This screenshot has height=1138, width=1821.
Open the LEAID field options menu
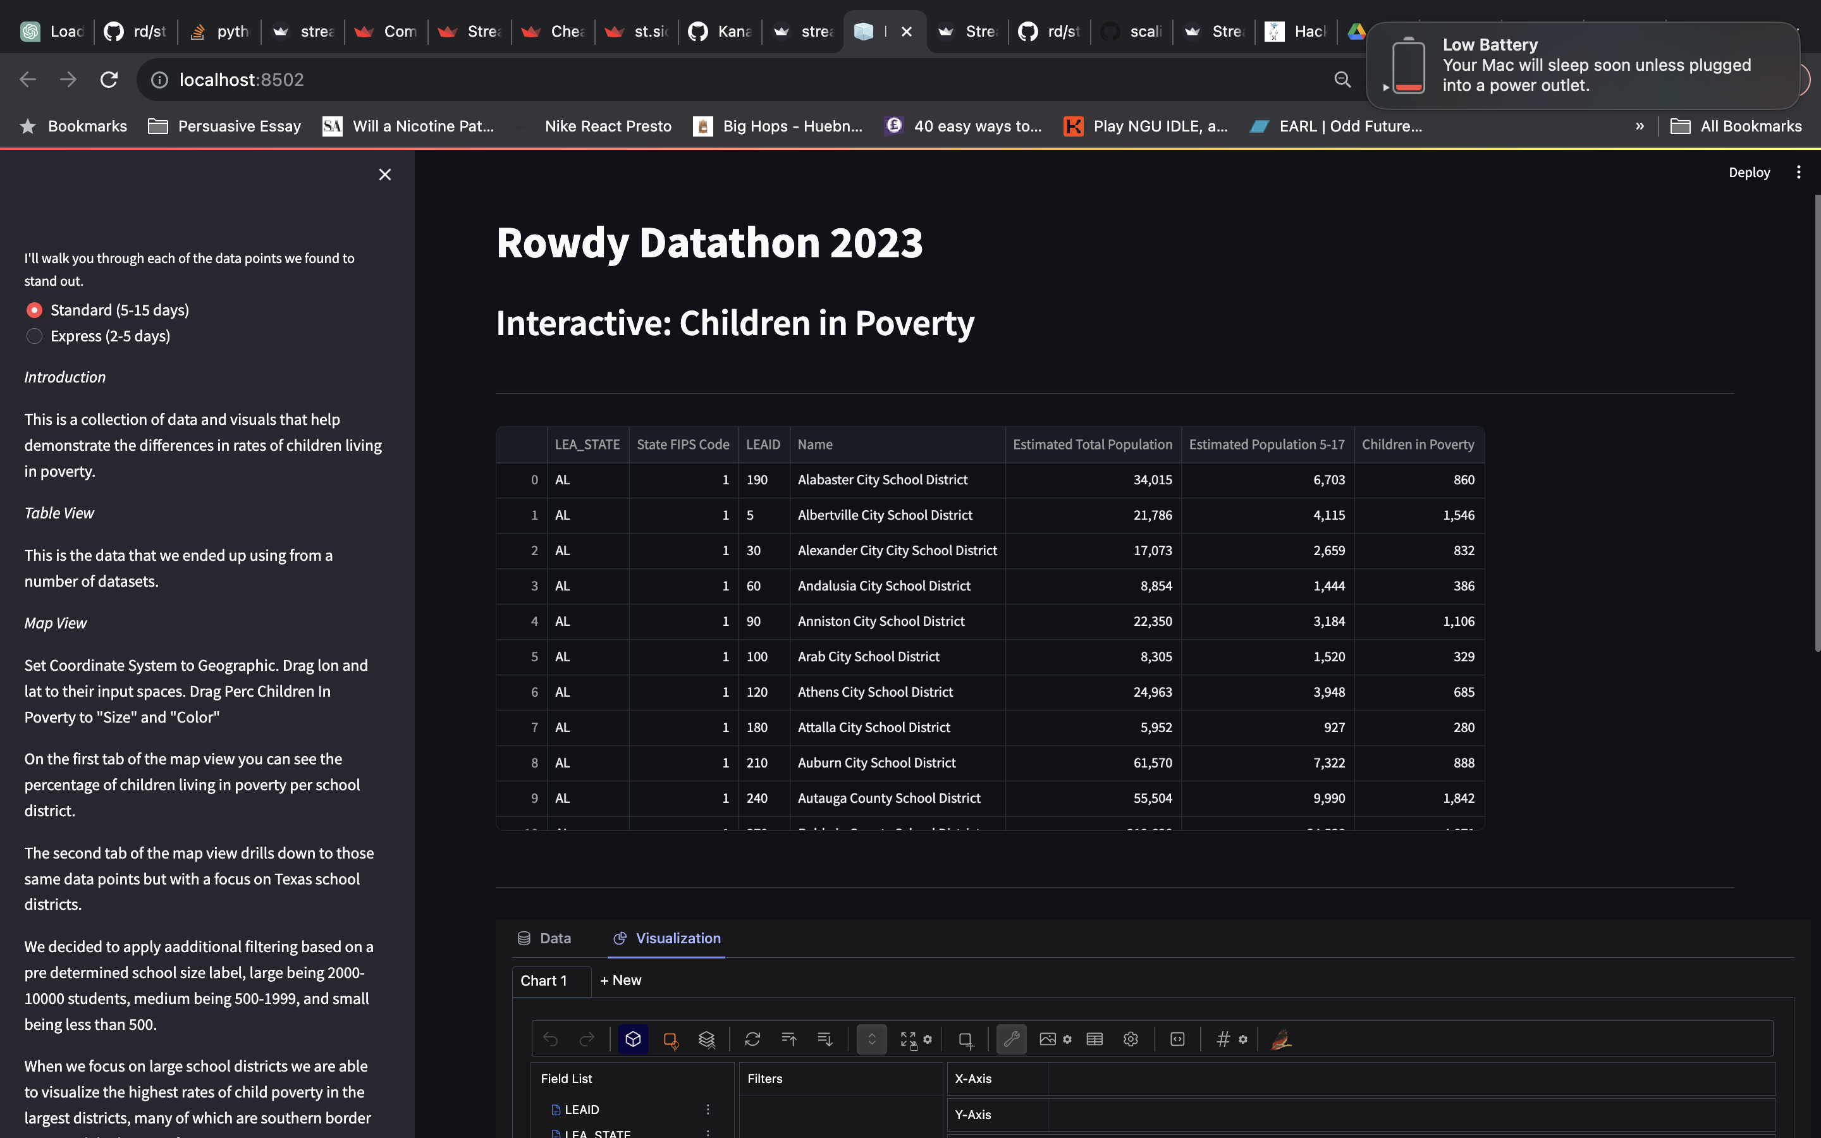coord(708,1110)
